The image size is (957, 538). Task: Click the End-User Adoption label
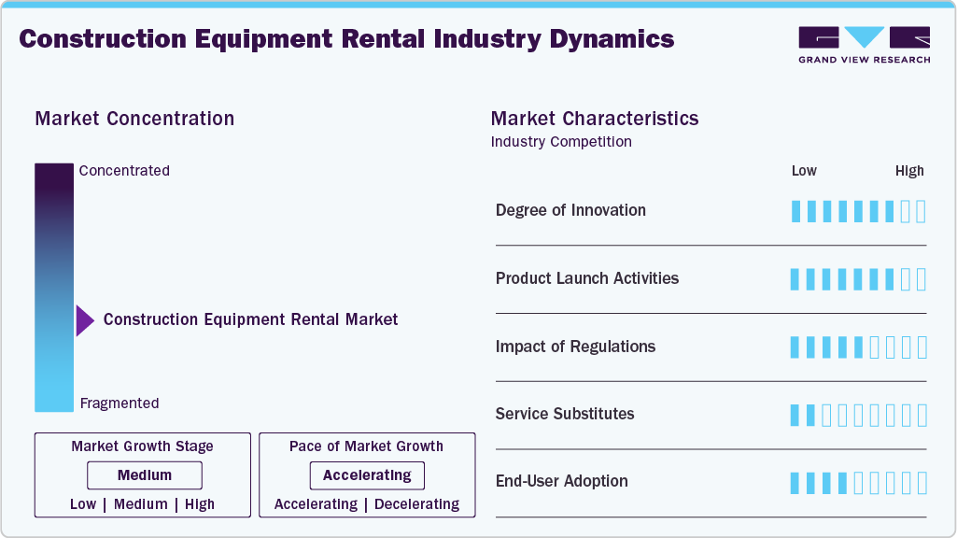(561, 481)
